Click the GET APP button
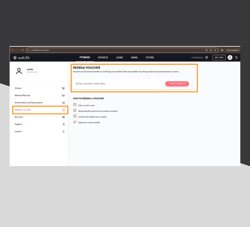Viewport: 250px width, 227px height. pos(219,58)
